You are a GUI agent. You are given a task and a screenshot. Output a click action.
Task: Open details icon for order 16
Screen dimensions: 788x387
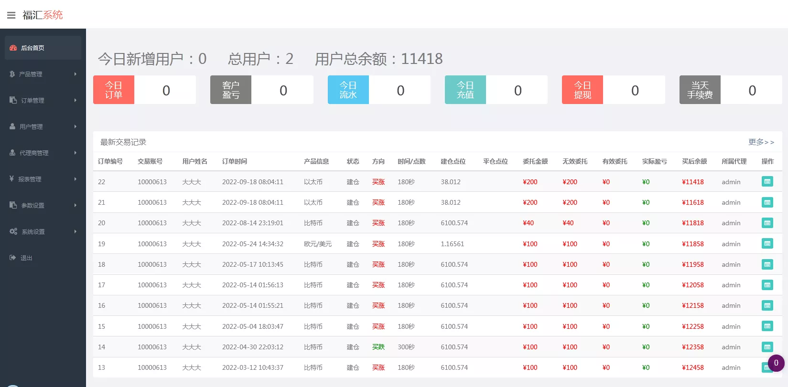[767, 305]
